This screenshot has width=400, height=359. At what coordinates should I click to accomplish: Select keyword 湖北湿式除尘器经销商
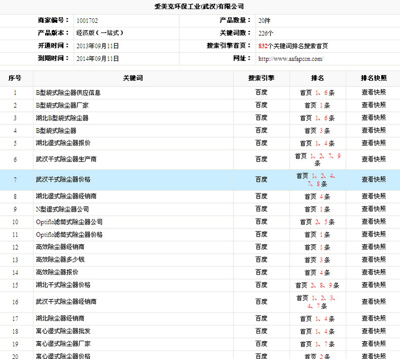coord(66,197)
